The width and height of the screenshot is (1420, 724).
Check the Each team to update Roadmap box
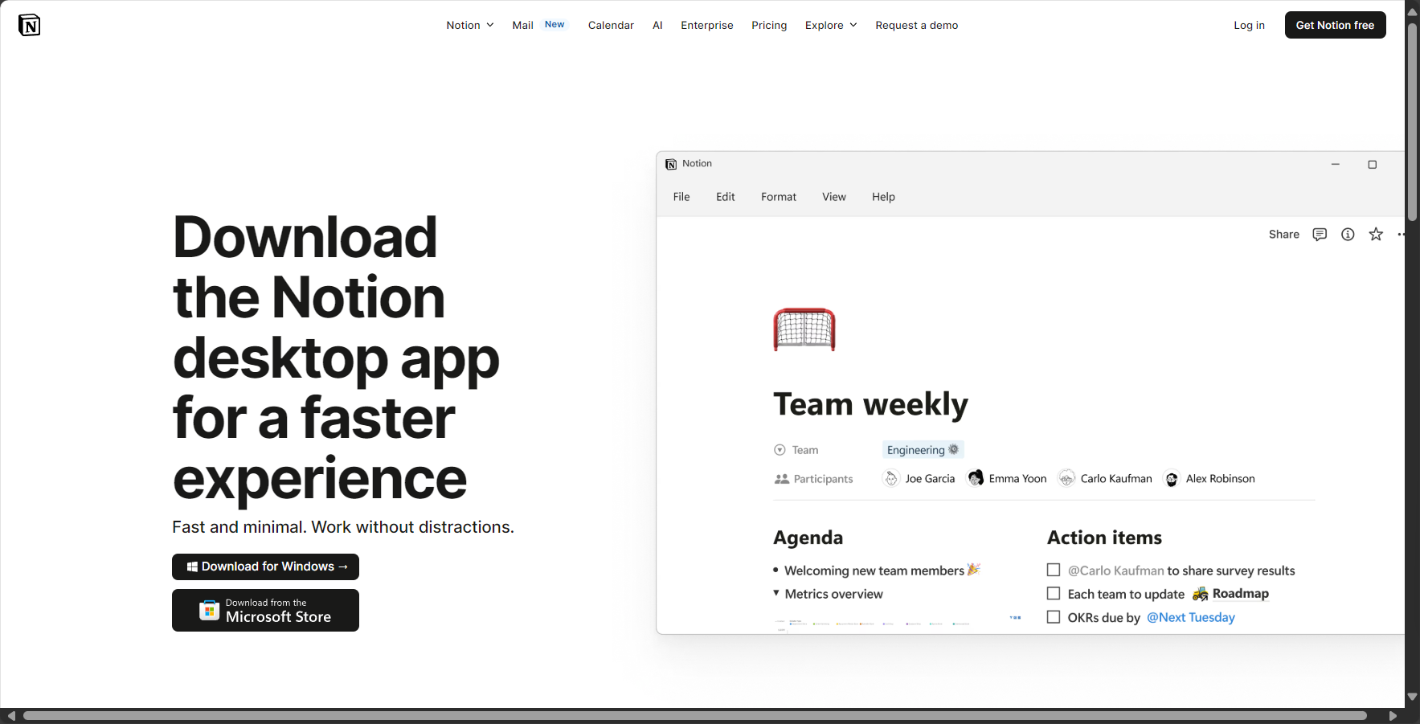1054,593
